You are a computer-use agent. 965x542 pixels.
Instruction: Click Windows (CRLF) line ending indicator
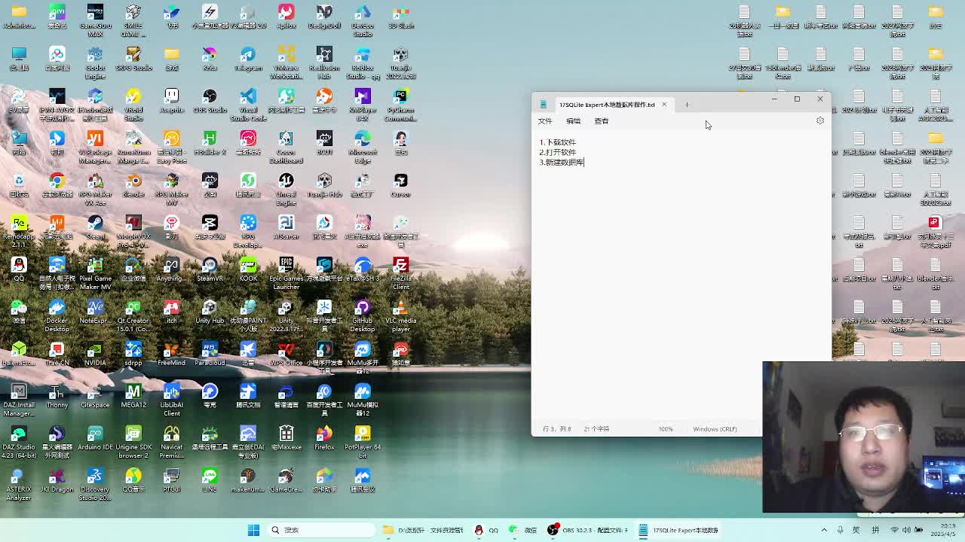[x=715, y=429]
